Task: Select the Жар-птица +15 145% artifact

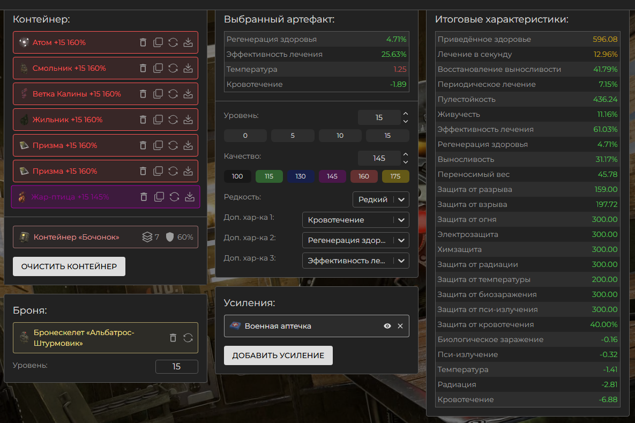Action: point(70,197)
